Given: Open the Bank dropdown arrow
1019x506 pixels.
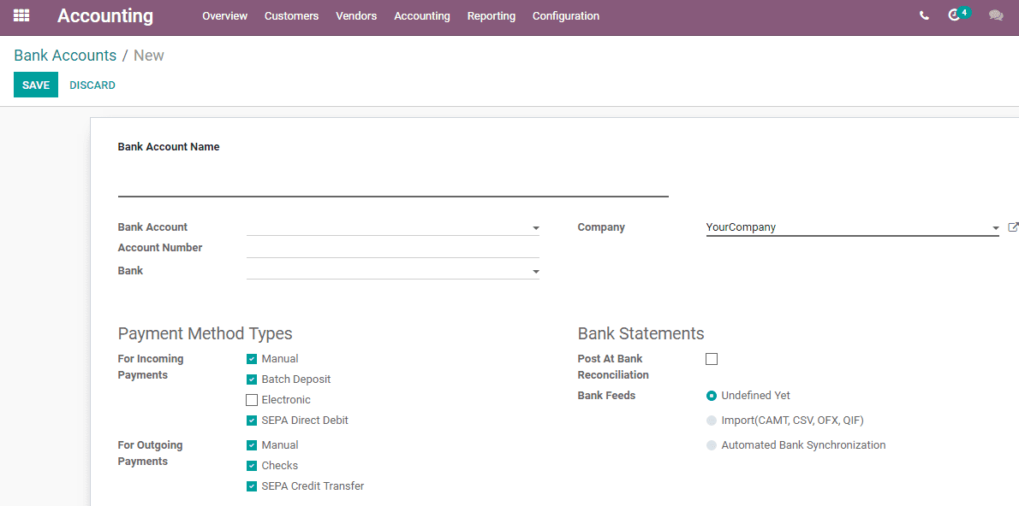Looking at the screenshot, I should point(536,271).
